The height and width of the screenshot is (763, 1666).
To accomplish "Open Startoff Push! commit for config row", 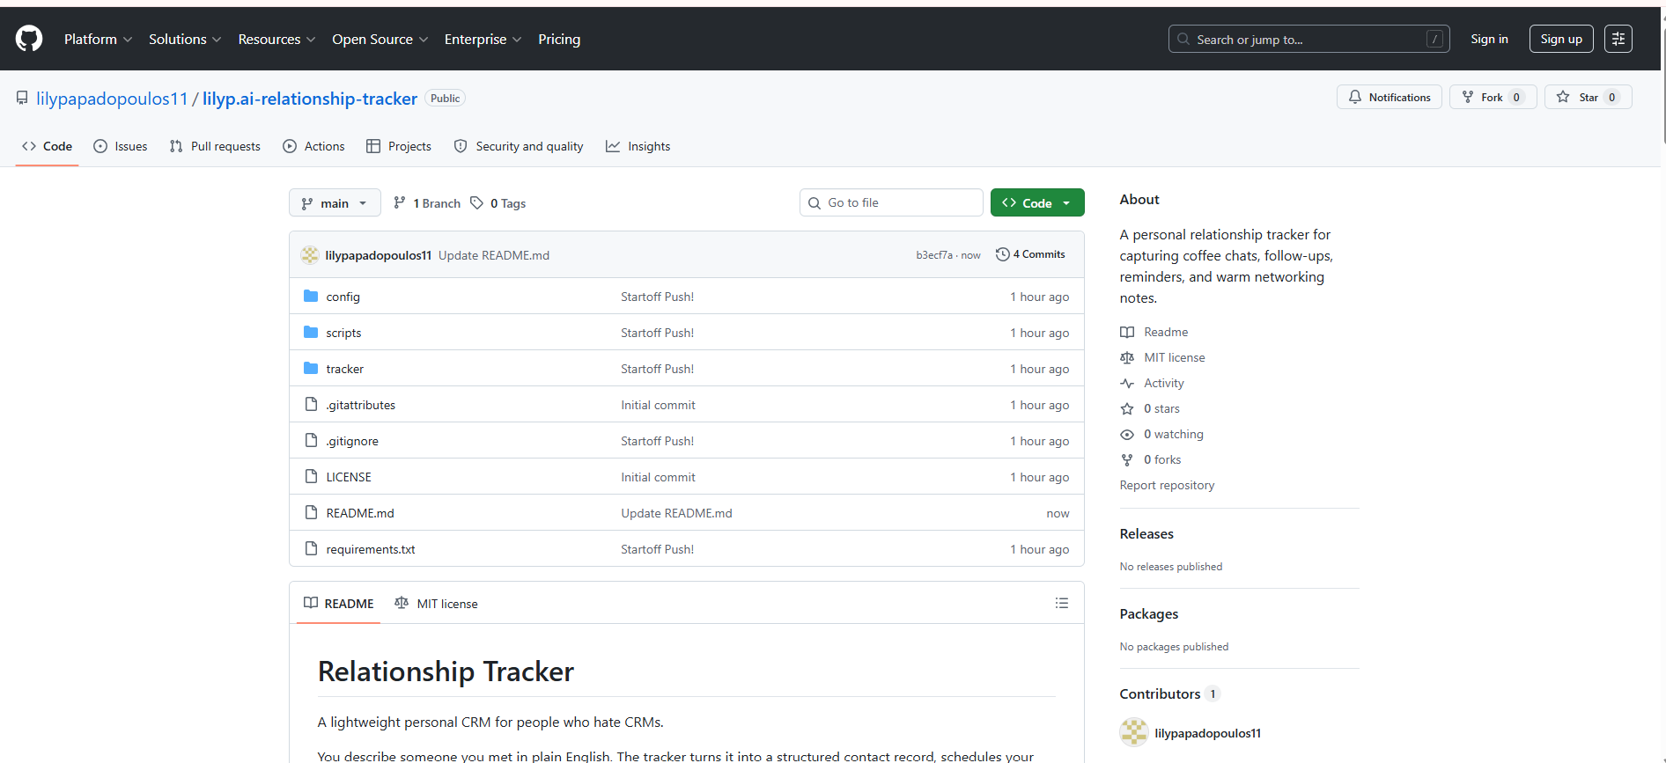I will click(x=658, y=297).
